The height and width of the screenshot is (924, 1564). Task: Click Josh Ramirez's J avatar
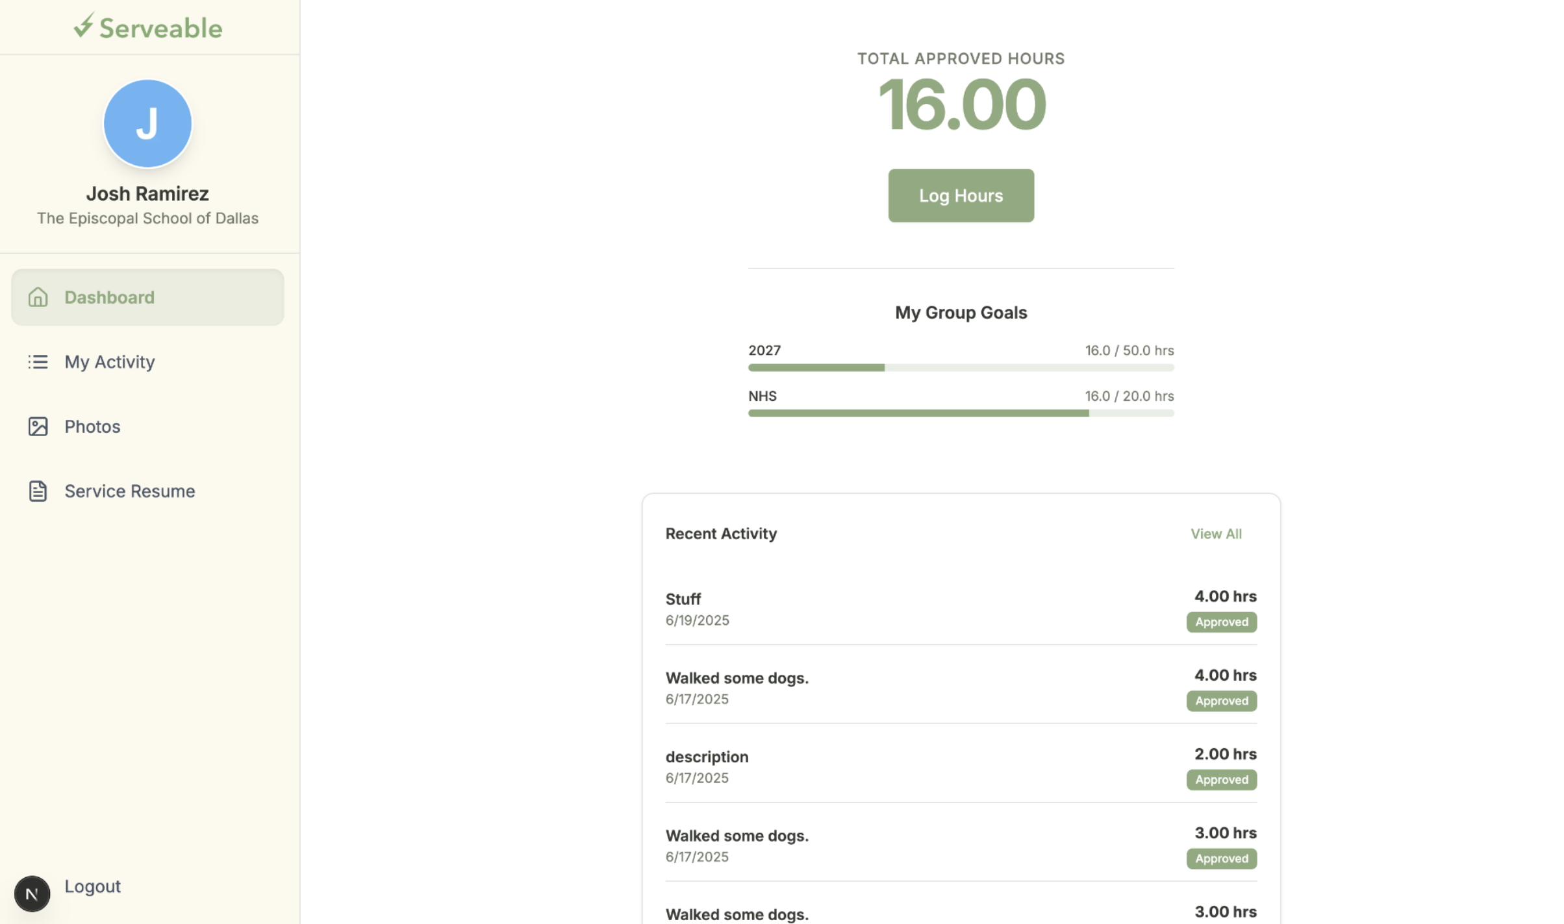147,123
